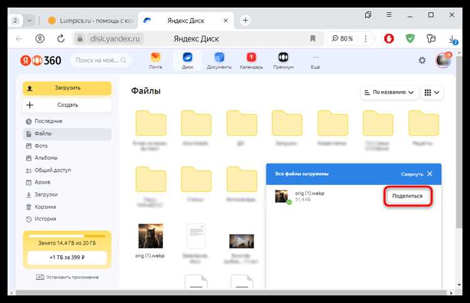Screen dimensions: 470x303
Task: Open the orig (1).webp cat thumbnail
Action: [x=150, y=236]
